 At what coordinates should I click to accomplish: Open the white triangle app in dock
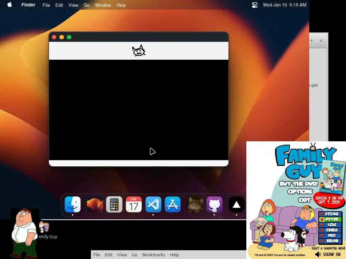(236, 204)
